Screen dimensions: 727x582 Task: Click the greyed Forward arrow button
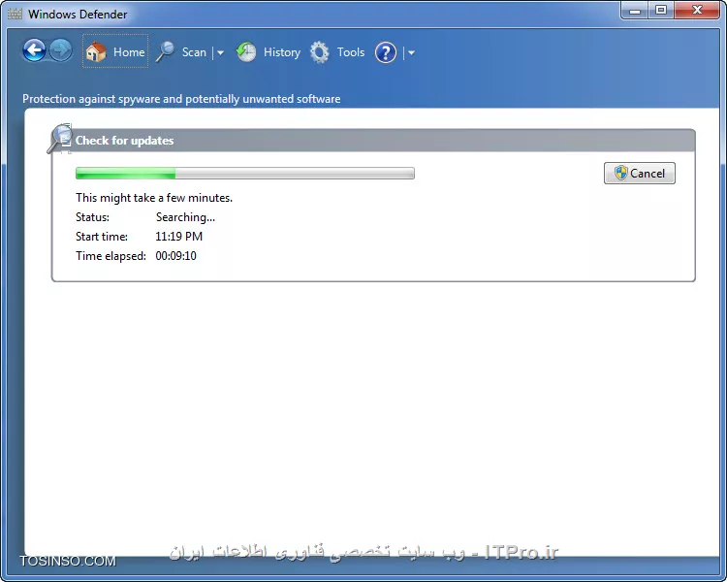pyautogui.click(x=61, y=50)
